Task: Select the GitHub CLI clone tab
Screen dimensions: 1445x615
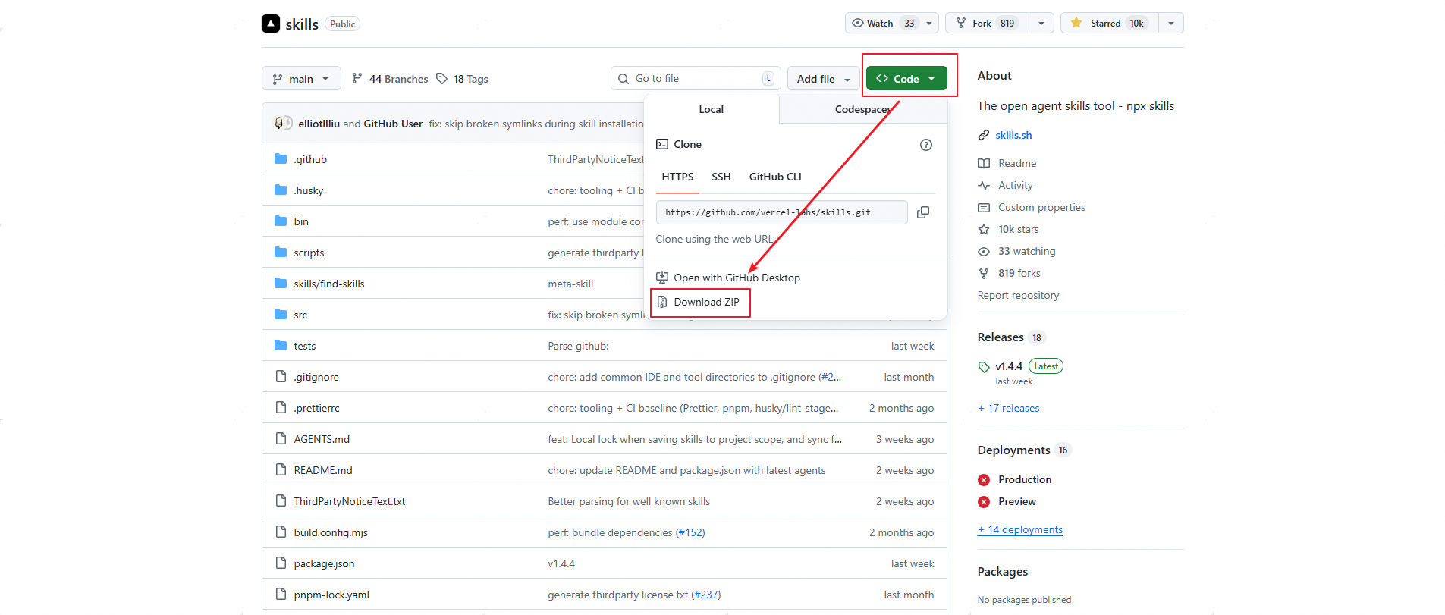Action: click(x=774, y=177)
